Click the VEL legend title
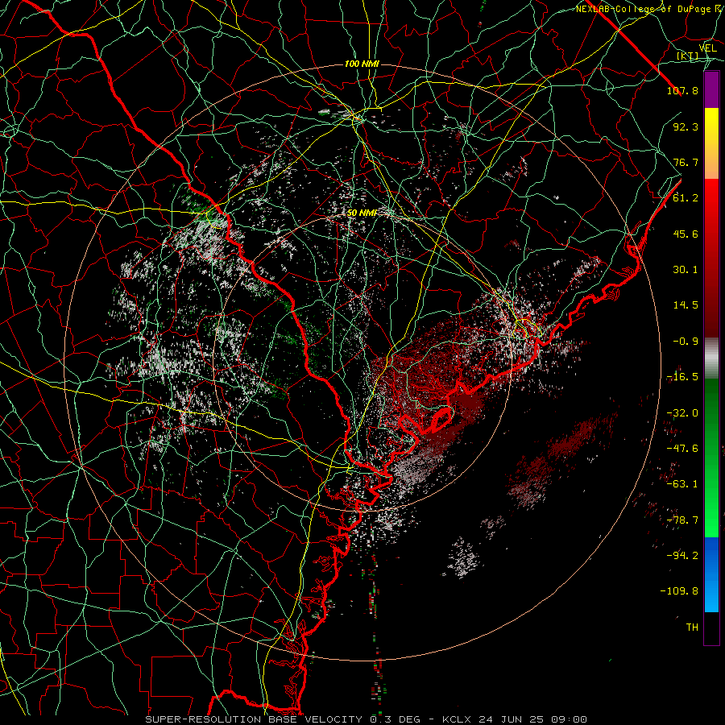 point(707,48)
